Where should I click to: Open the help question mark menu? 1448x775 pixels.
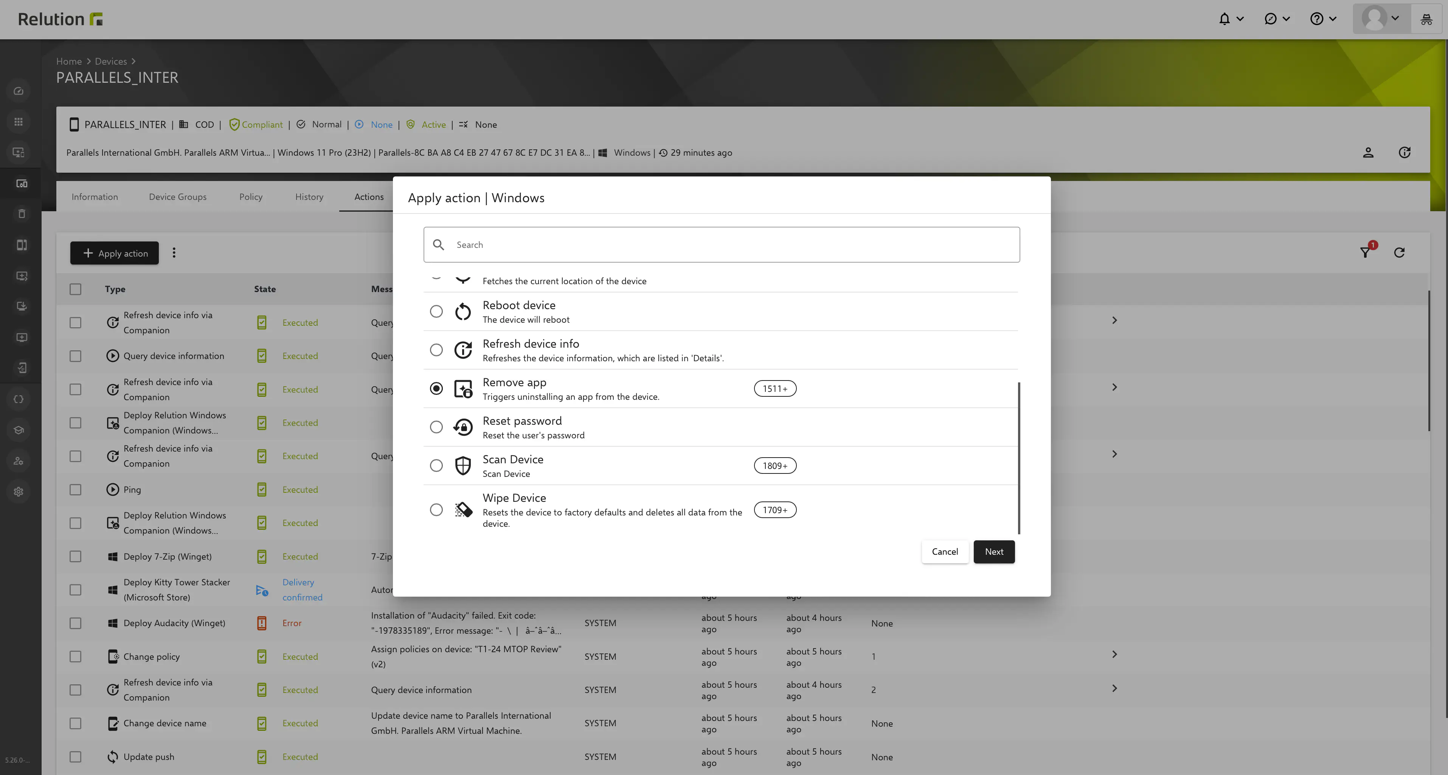(x=1316, y=19)
